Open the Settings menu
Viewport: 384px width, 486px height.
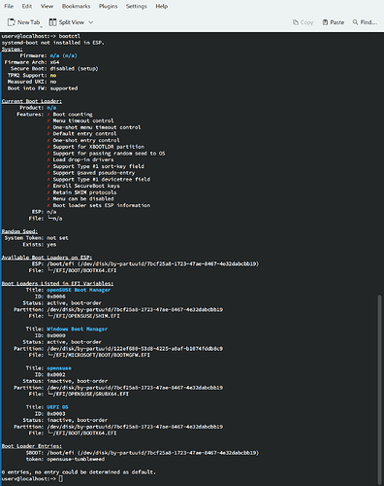click(x=136, y=6)
